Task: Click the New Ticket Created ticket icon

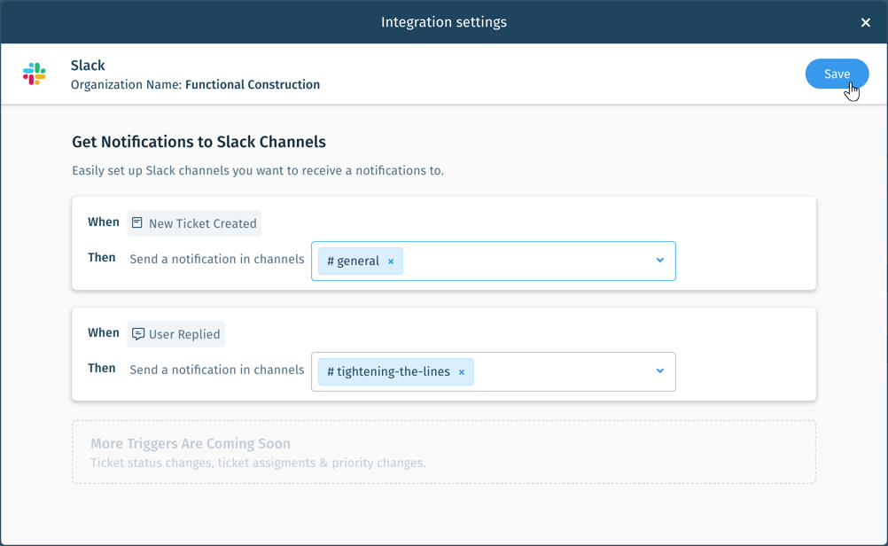Action: pos(137,222)
